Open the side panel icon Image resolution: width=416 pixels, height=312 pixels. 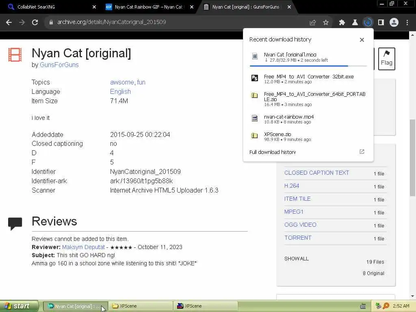click(381, 23)
